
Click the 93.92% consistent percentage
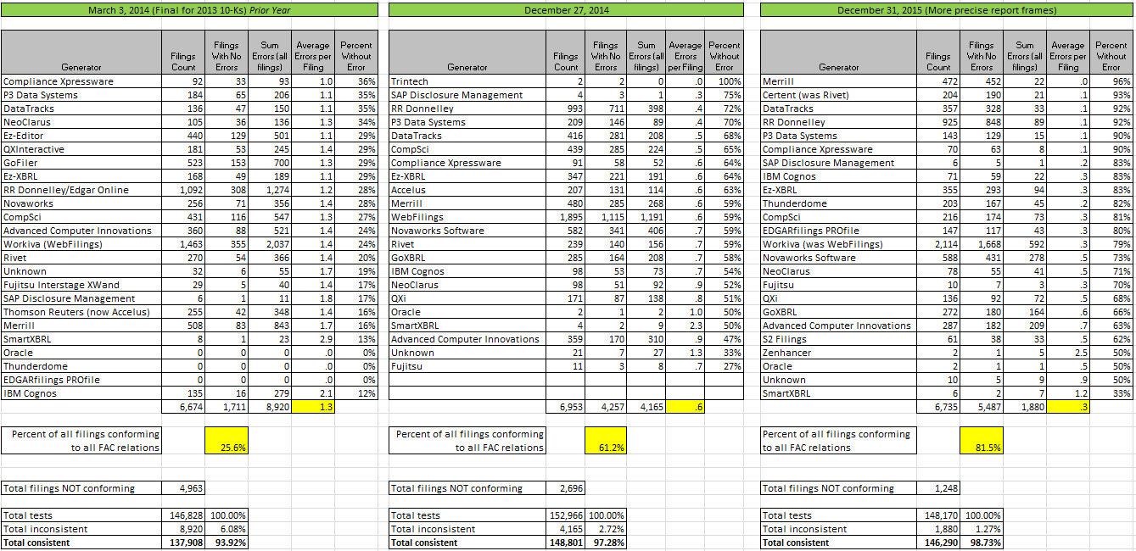tap(226, 543)
